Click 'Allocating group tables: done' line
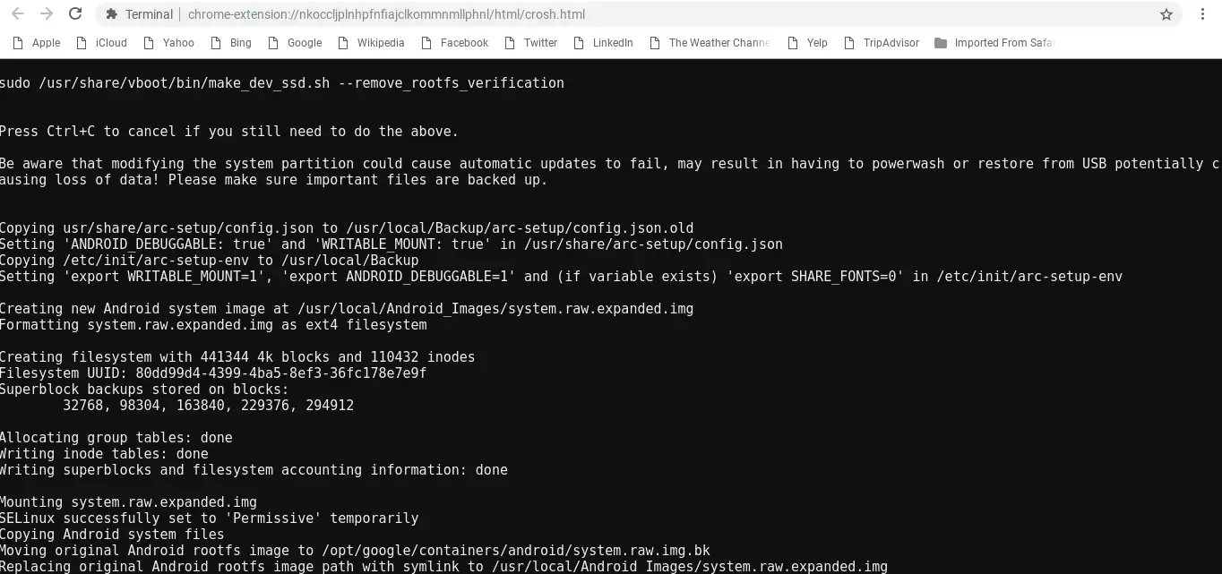Screen dimensions: 1222x574 pyautogui.click(x=116, y=437)
